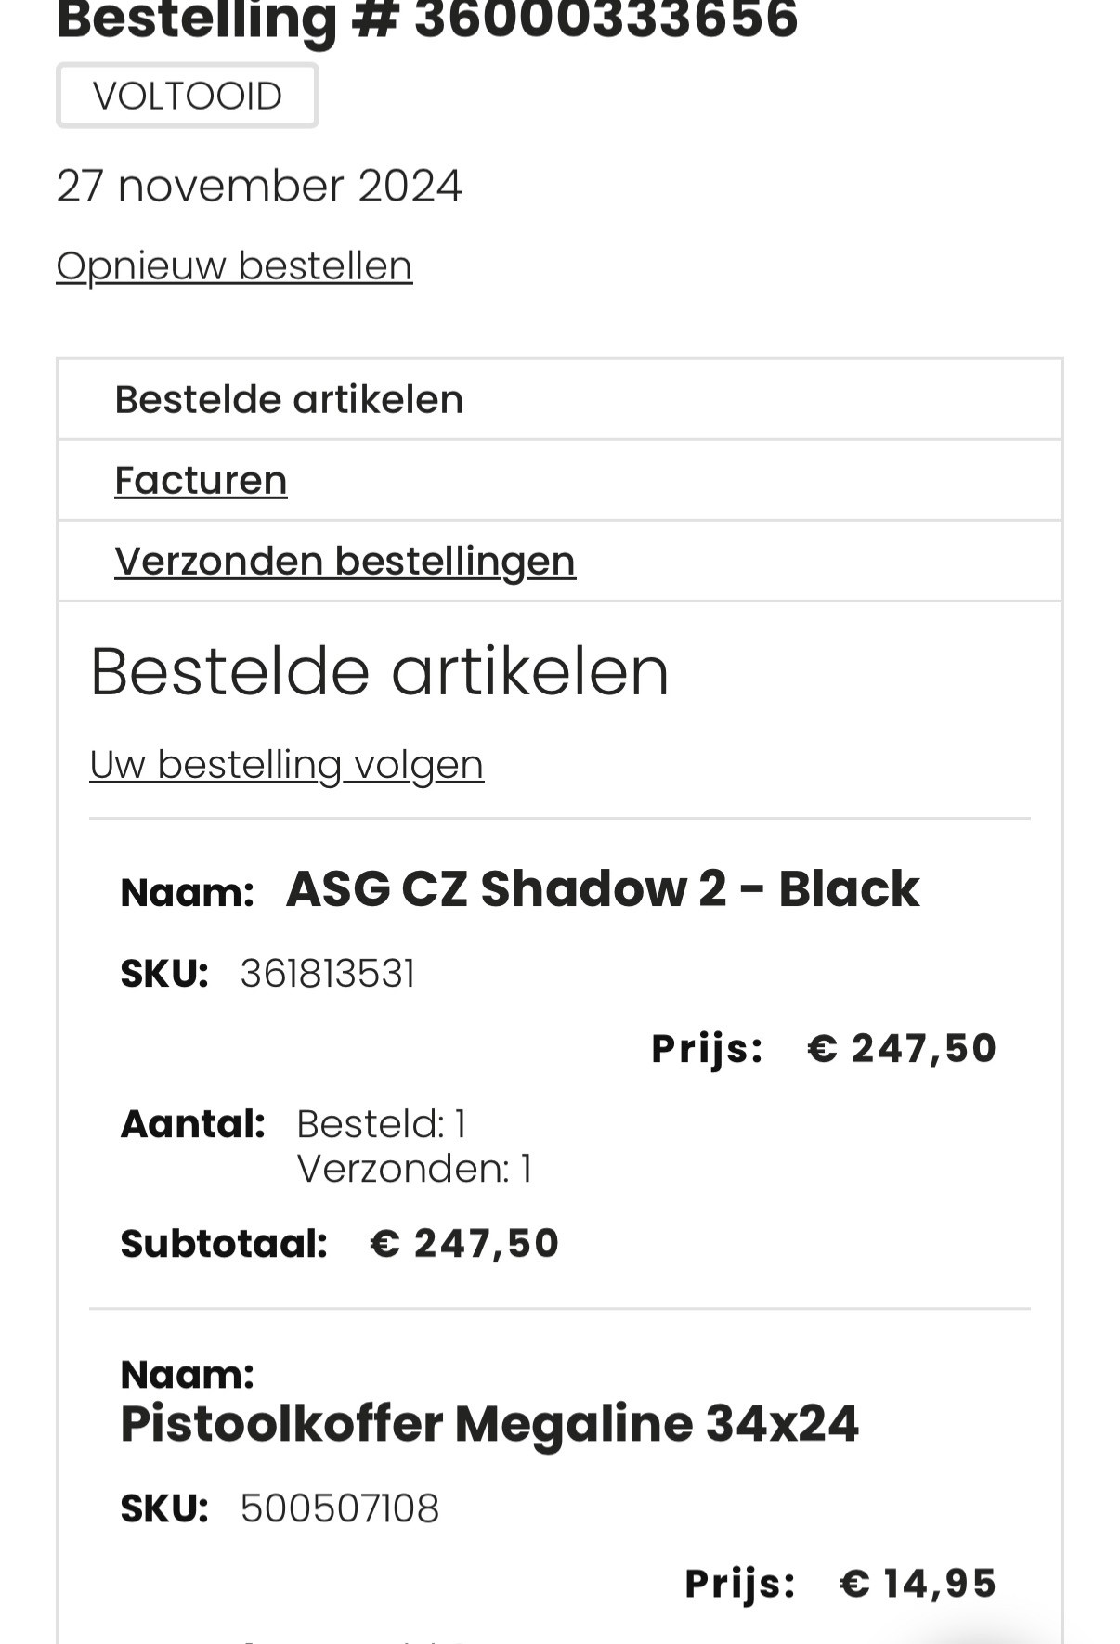Click the Besteld: 1 quantity text

381,1124
